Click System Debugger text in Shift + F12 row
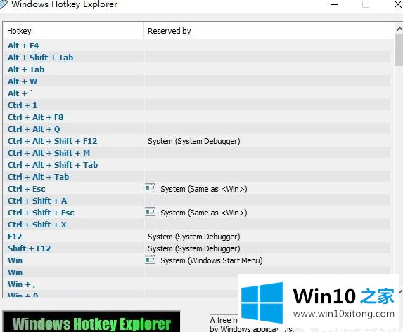The height and width of the screenshot is (332, 403). [194, 248]
